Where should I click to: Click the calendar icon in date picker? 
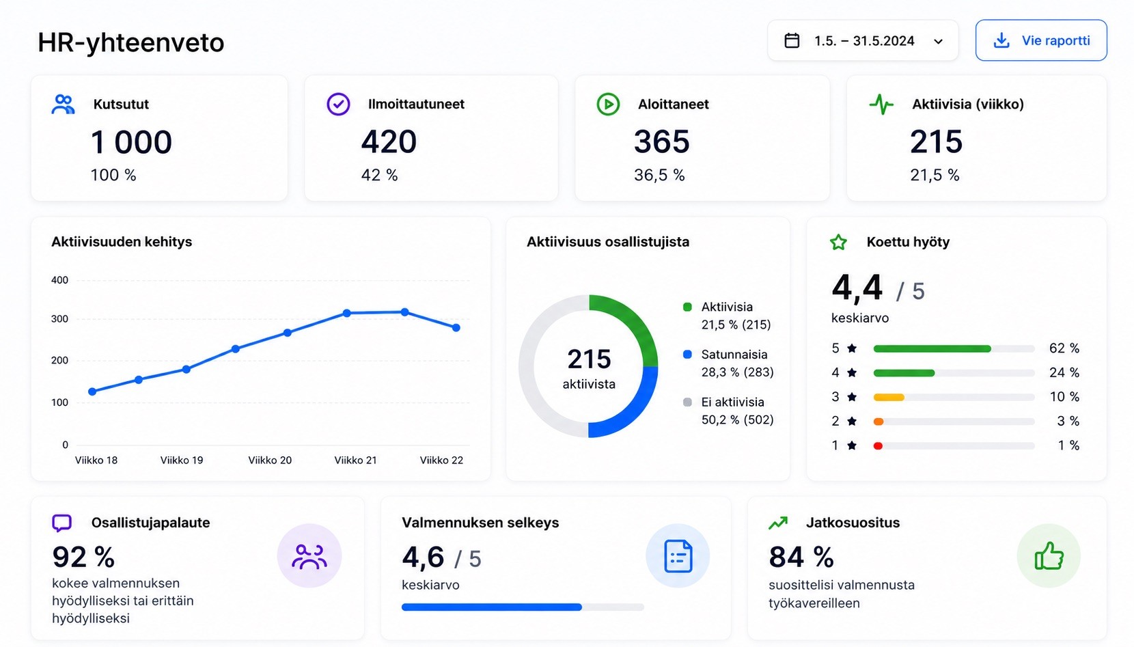click(792, 40)
